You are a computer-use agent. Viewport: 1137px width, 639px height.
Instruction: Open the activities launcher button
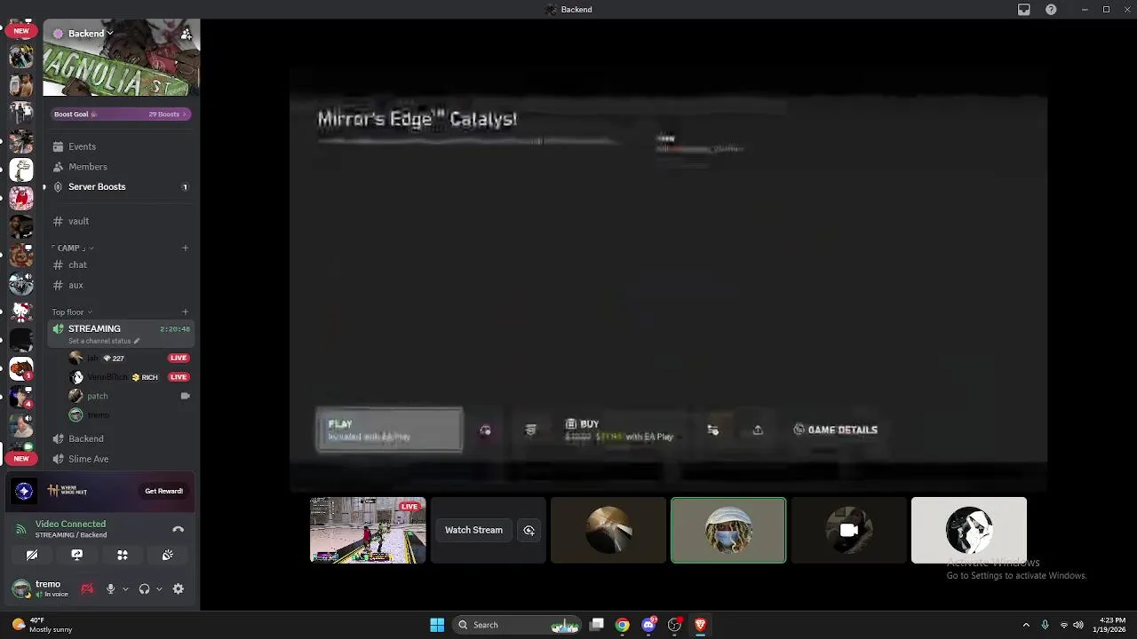pos(123,555)
